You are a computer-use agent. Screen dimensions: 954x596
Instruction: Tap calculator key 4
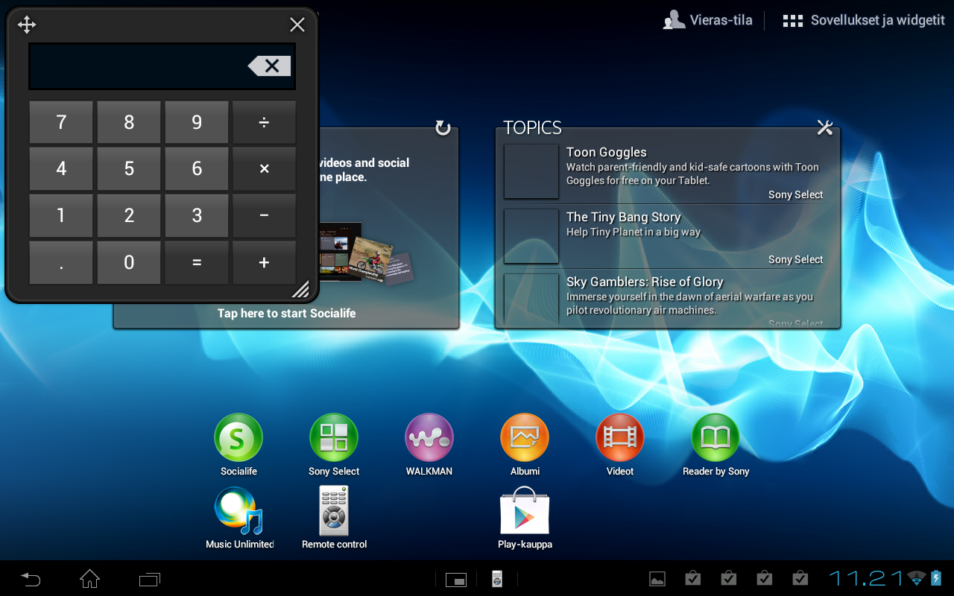61,169
